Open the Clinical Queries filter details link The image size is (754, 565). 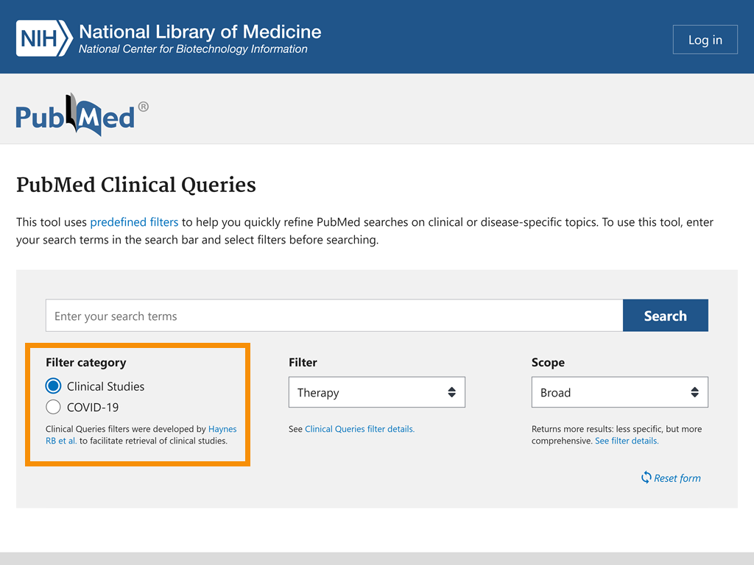tap(359, 429)
